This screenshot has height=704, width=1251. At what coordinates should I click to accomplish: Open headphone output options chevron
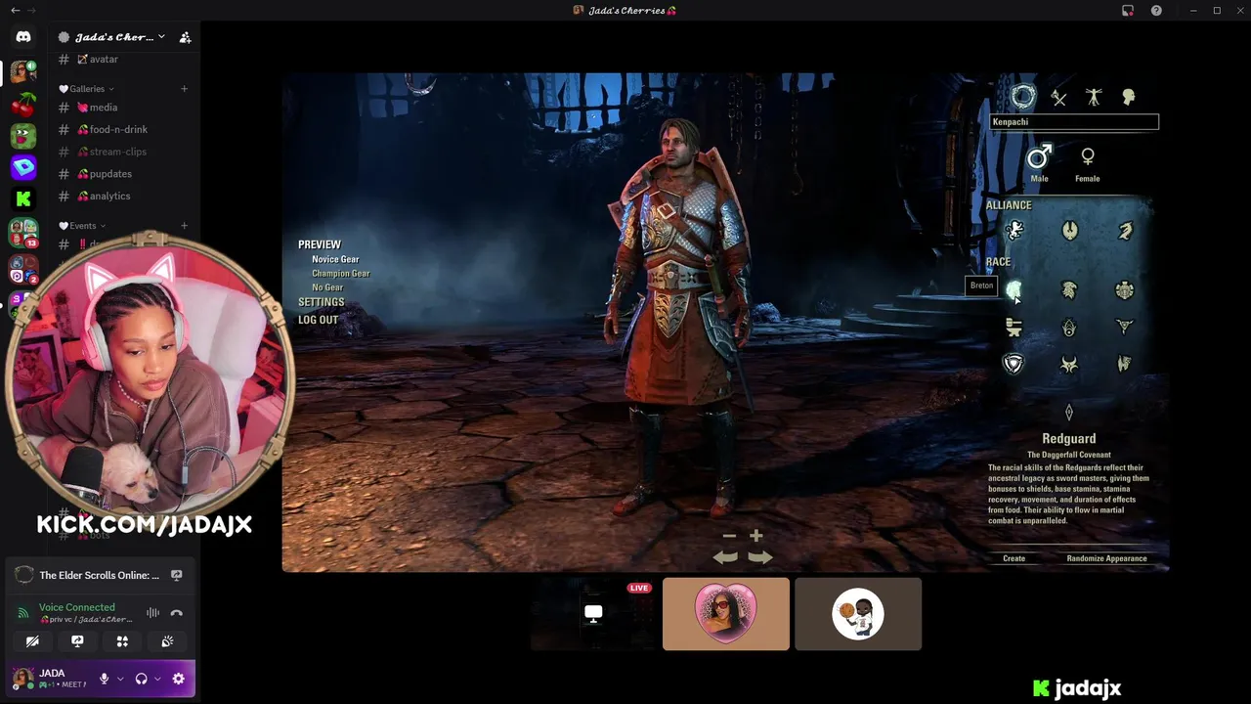point(157,679)
